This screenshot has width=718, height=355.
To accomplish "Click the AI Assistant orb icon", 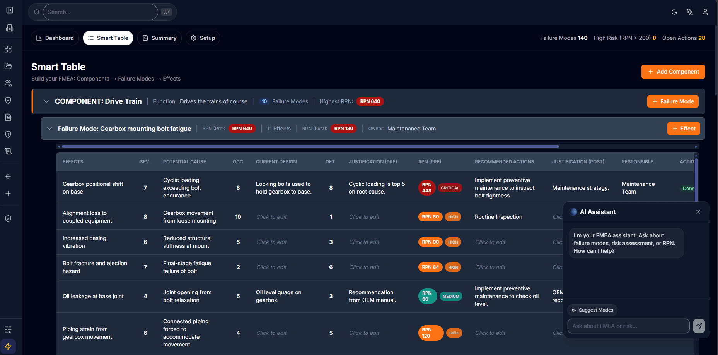I will 573,212.
